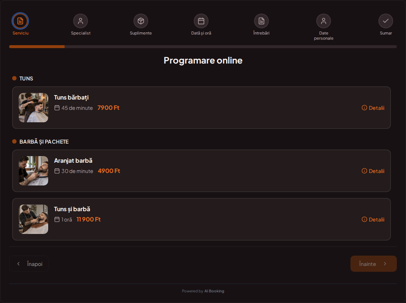
Task: Select the Date personale person icon
Action: coord(324,21)
